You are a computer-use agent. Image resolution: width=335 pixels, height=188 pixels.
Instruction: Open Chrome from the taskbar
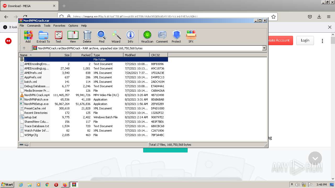pos(47,185)
